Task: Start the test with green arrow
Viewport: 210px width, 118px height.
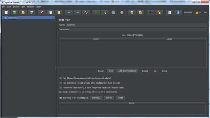Action: 96,12
